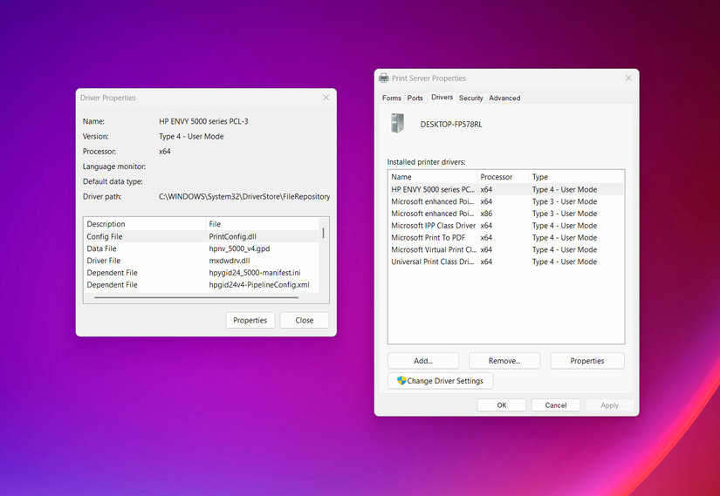The image size is (720, 496).
Task: Sort drivers by Name column header
Action: click(433, 177)
